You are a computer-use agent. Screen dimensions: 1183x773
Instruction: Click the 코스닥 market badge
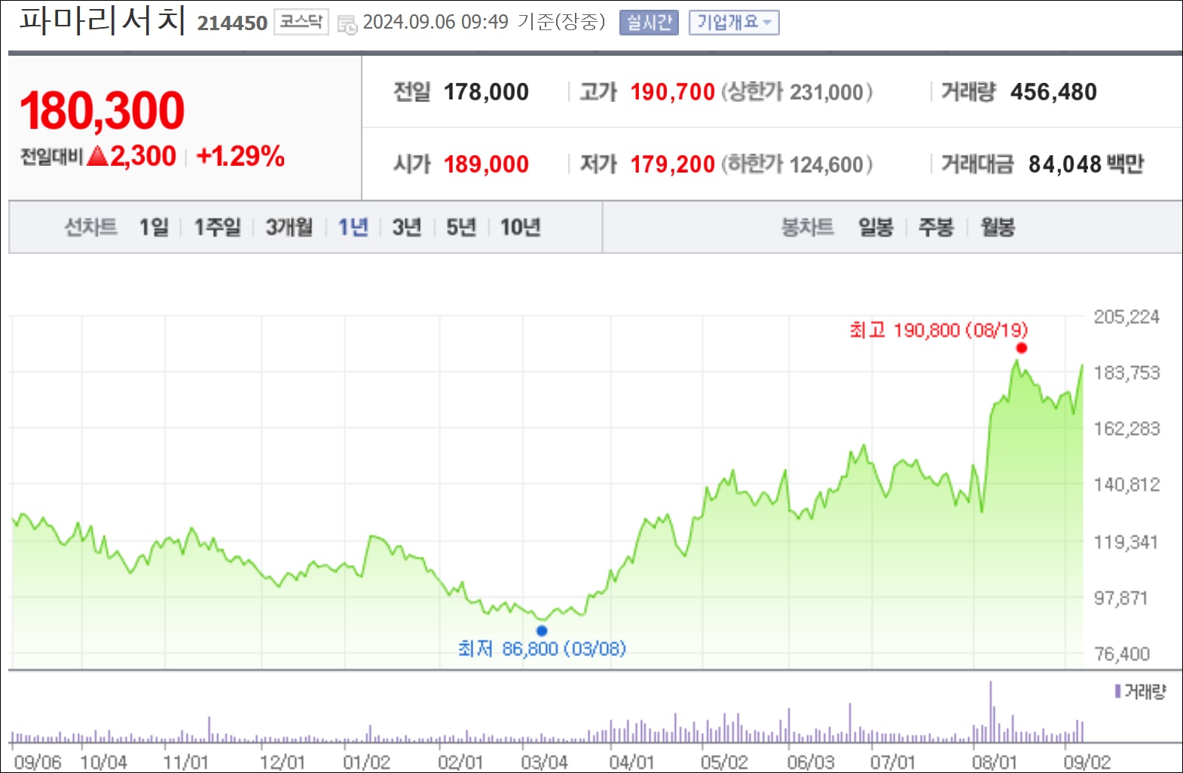(301, 22)
